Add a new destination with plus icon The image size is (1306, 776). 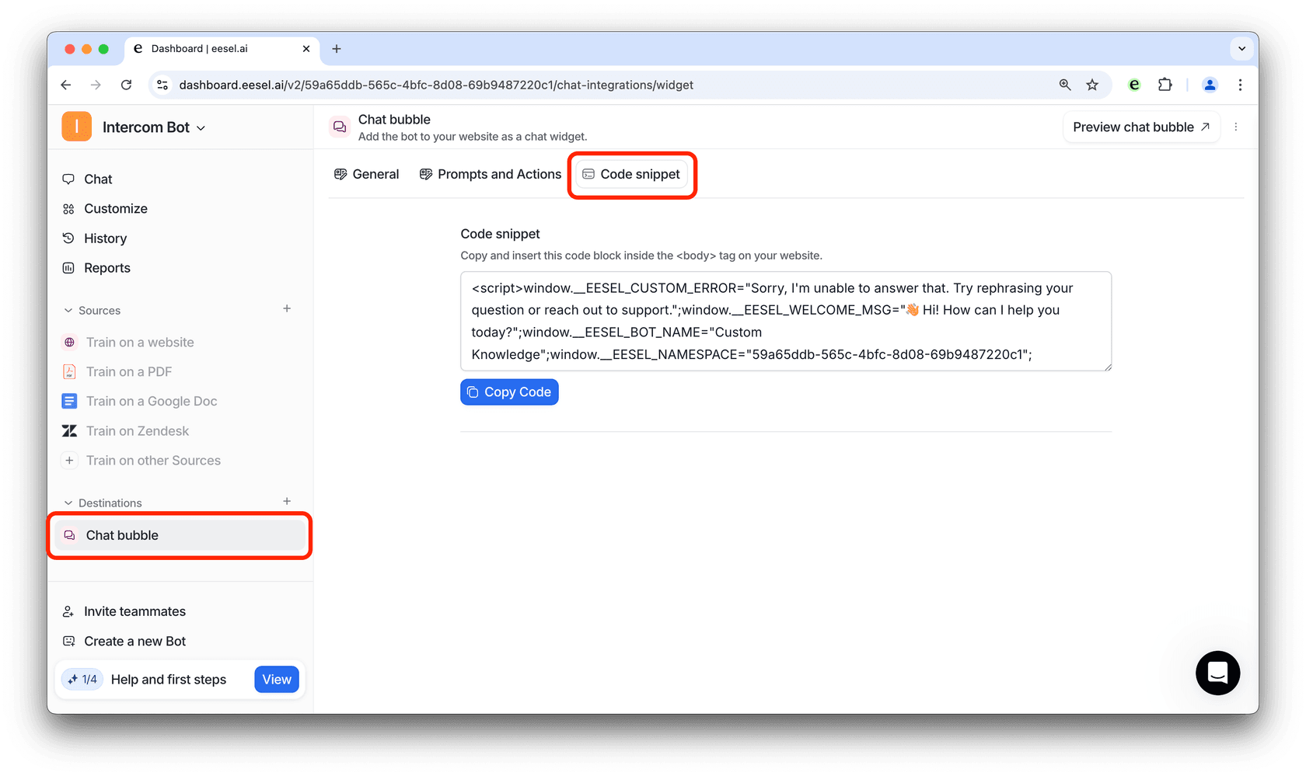tap(287, 501)
